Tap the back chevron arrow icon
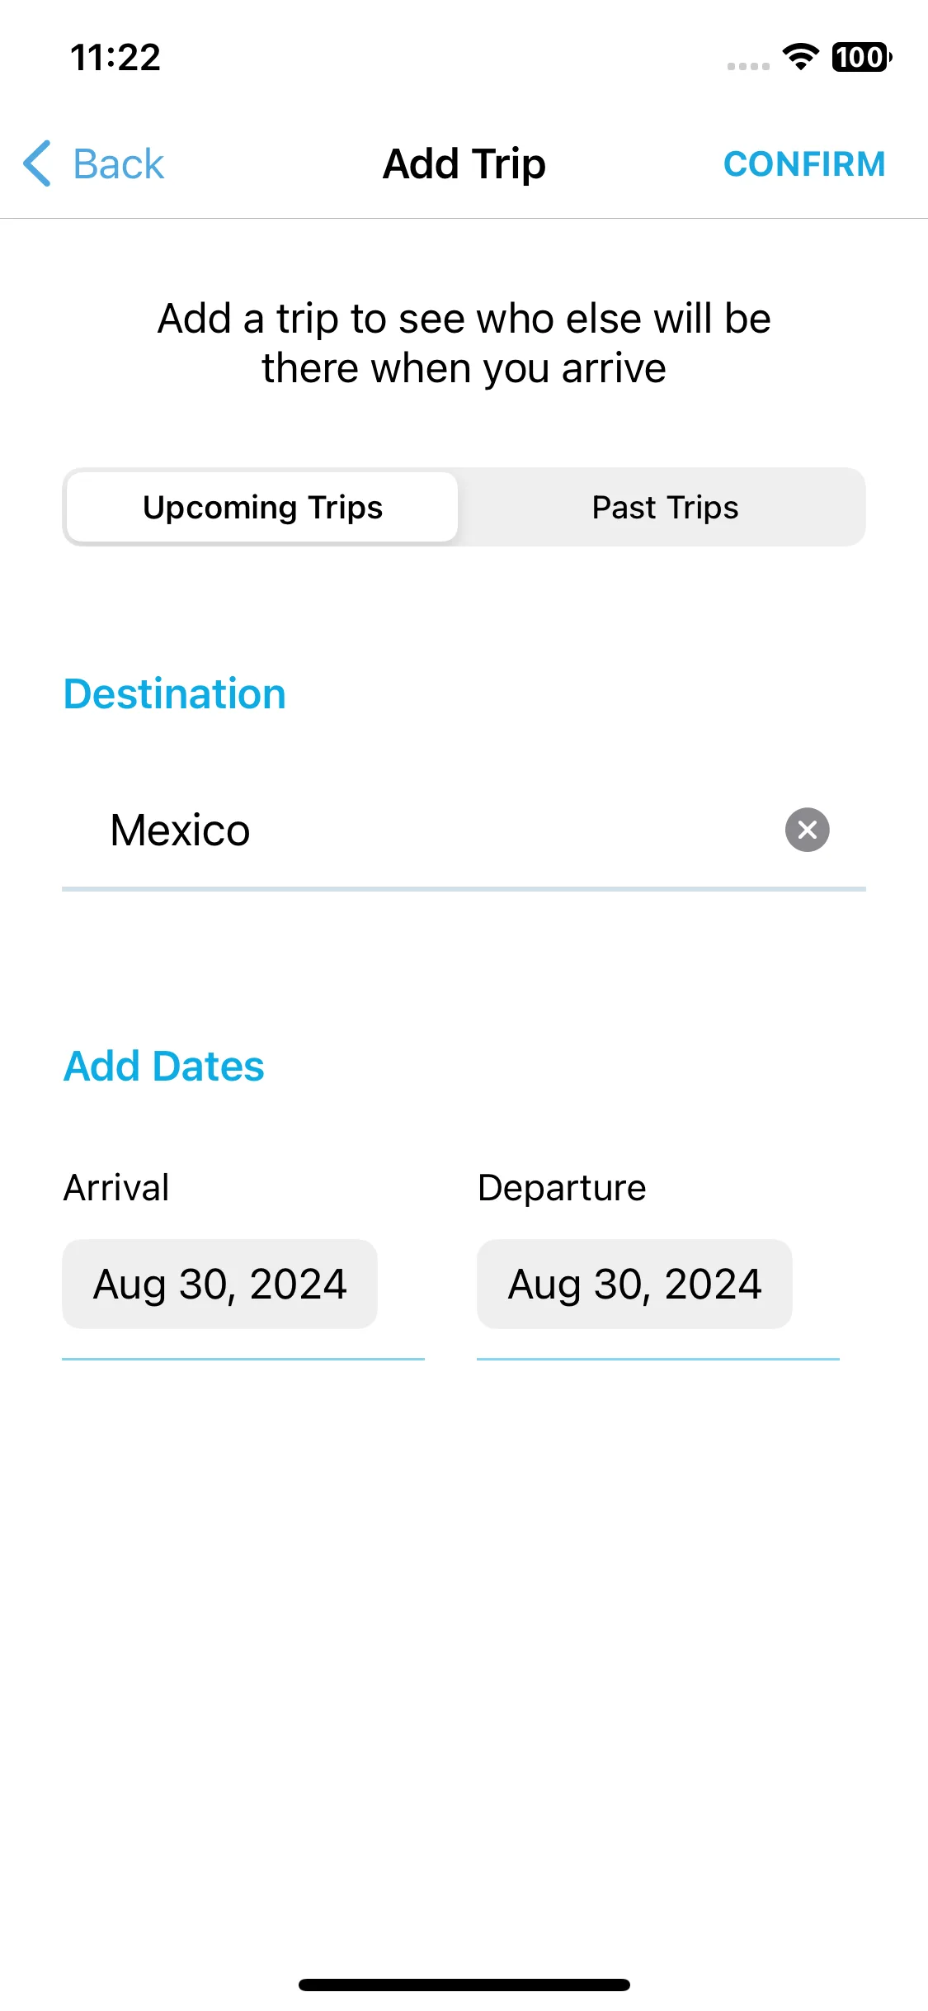 37,163
